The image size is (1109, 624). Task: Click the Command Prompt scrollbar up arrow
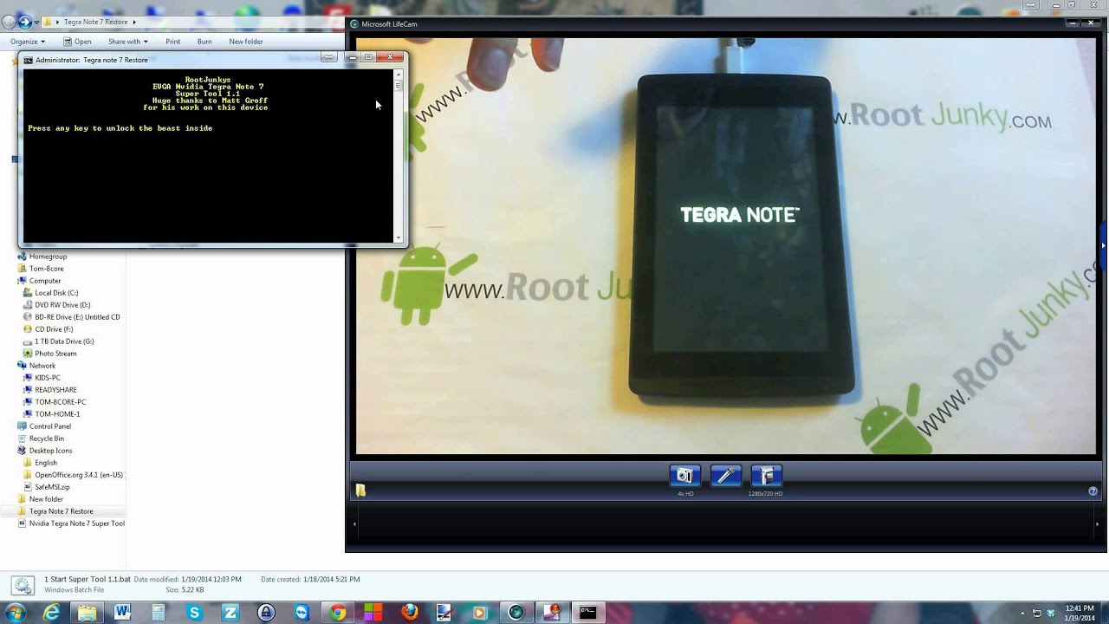(x=399, y=74)
